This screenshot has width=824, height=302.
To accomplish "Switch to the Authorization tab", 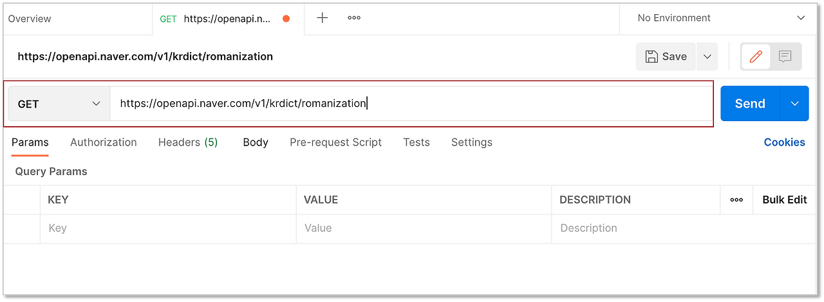I will pyautogui.click(x=104, y=142).
